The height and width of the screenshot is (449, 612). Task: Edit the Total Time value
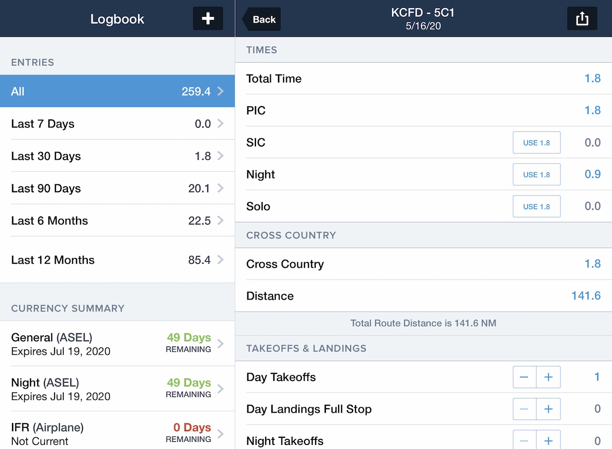tap(592, 79)
